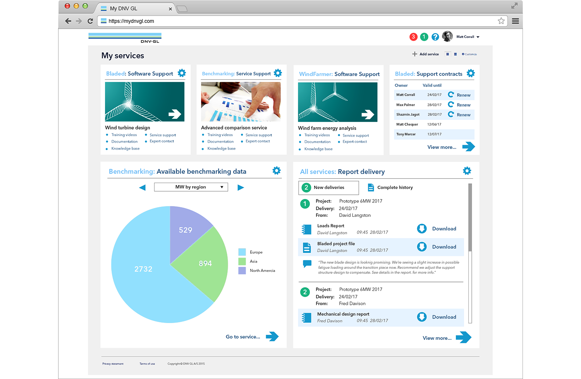The height and width of the screenshot is (379, 581).
Task: Click blue arrow beside Report delivery View more
Action: [x=464, y=337]
